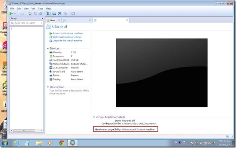Take a snapshot of this virtual machine
This screenshot has width=236, height=148.
coord(30,14)
